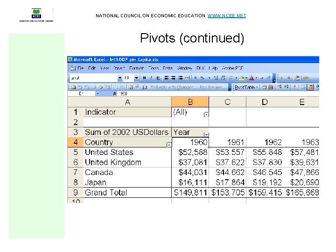Select the 1961 year header cell

(227, 142)
